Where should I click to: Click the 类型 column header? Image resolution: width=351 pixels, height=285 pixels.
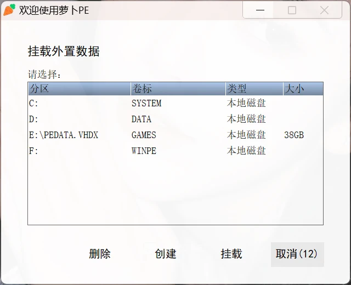point(254,89)
